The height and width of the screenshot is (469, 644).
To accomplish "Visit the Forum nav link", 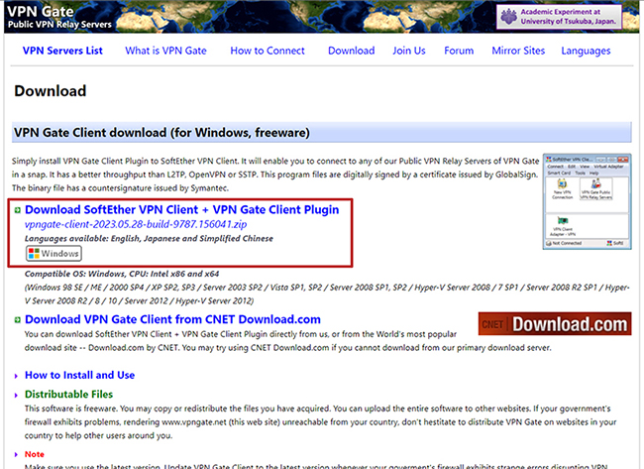I will 459,51.
